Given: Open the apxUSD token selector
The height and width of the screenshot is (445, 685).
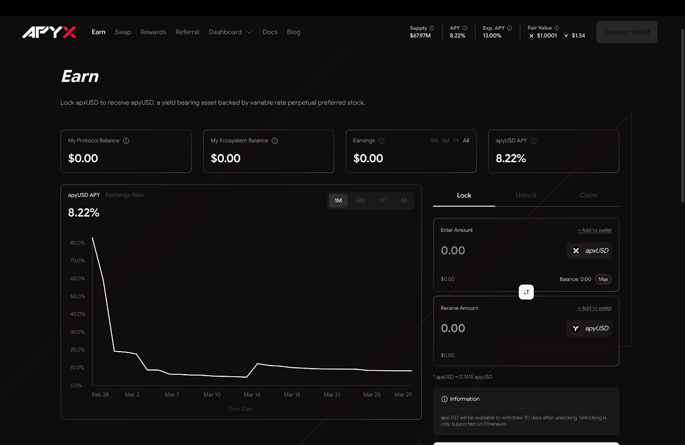Looking at the screenshot, I should [x=589, y=250].
